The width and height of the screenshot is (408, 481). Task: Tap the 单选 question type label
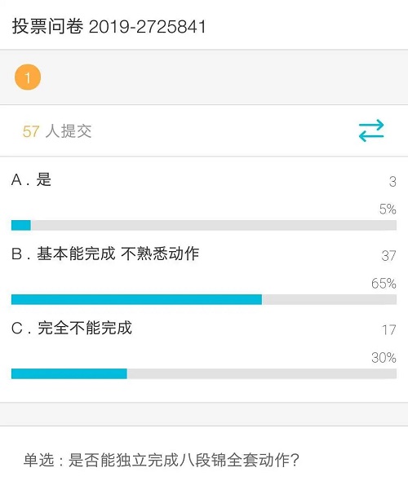point(39,460)
